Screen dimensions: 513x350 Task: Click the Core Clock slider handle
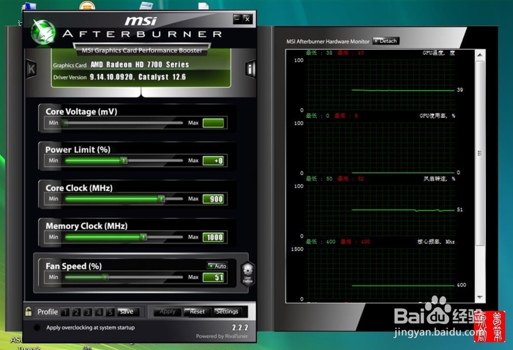pos(161,199)
